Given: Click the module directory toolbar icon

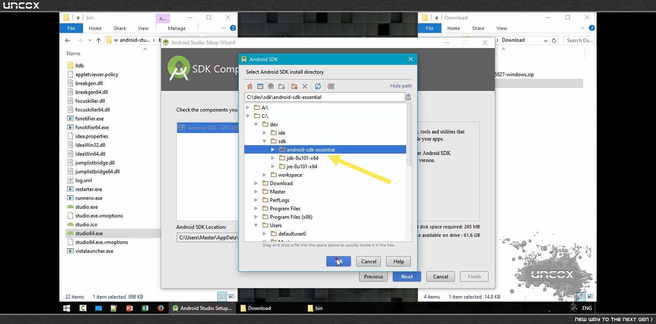Looking at the screenshot, I should click(282, 86).
